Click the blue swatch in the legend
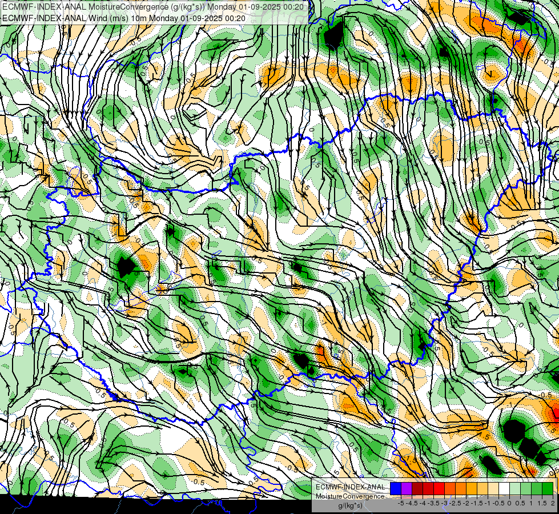This screenshot has width=559, height=514. coord(396,489)
